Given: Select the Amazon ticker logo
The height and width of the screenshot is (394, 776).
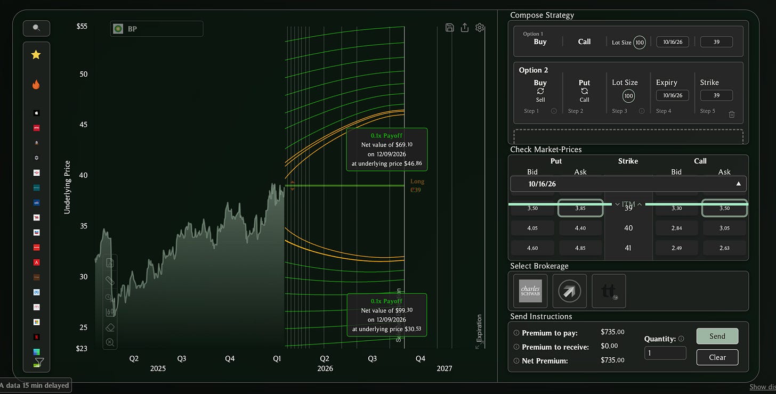Looking at the screenshot, I should click(36, 143).
